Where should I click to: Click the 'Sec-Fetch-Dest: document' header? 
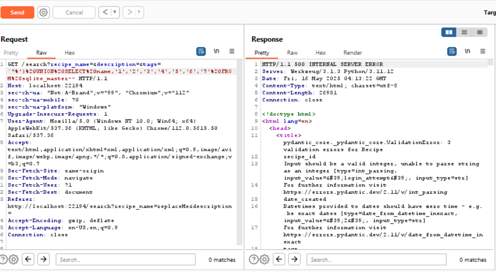pos(50,192)
